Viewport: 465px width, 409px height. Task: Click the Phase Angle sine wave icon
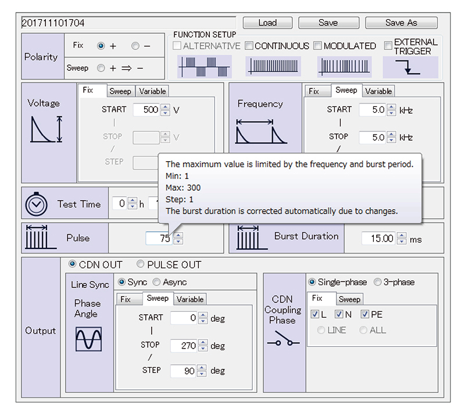[x=88, y=339]
